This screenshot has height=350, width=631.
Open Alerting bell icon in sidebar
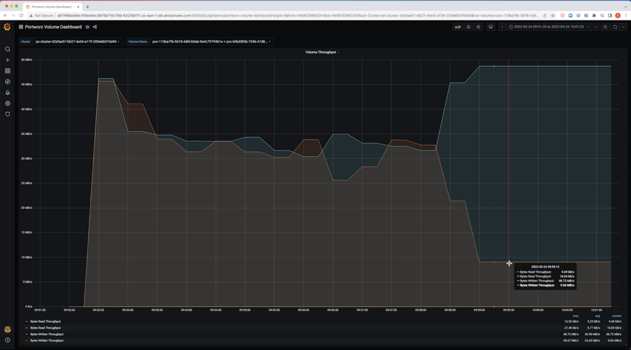point(7,92)
